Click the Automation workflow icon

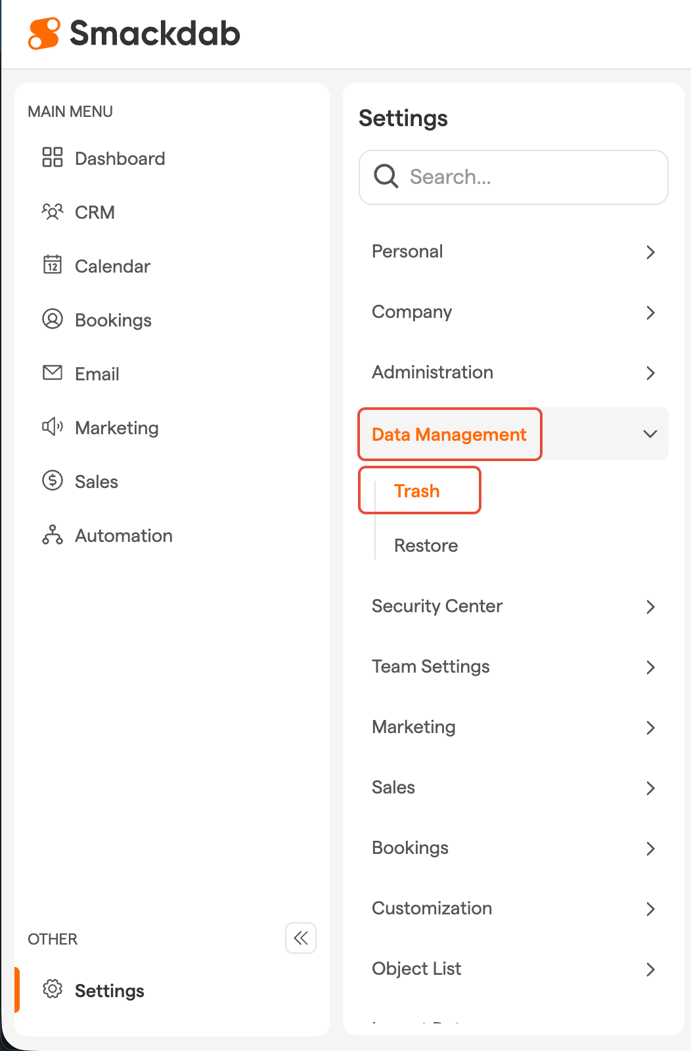[x=52, y=535]
